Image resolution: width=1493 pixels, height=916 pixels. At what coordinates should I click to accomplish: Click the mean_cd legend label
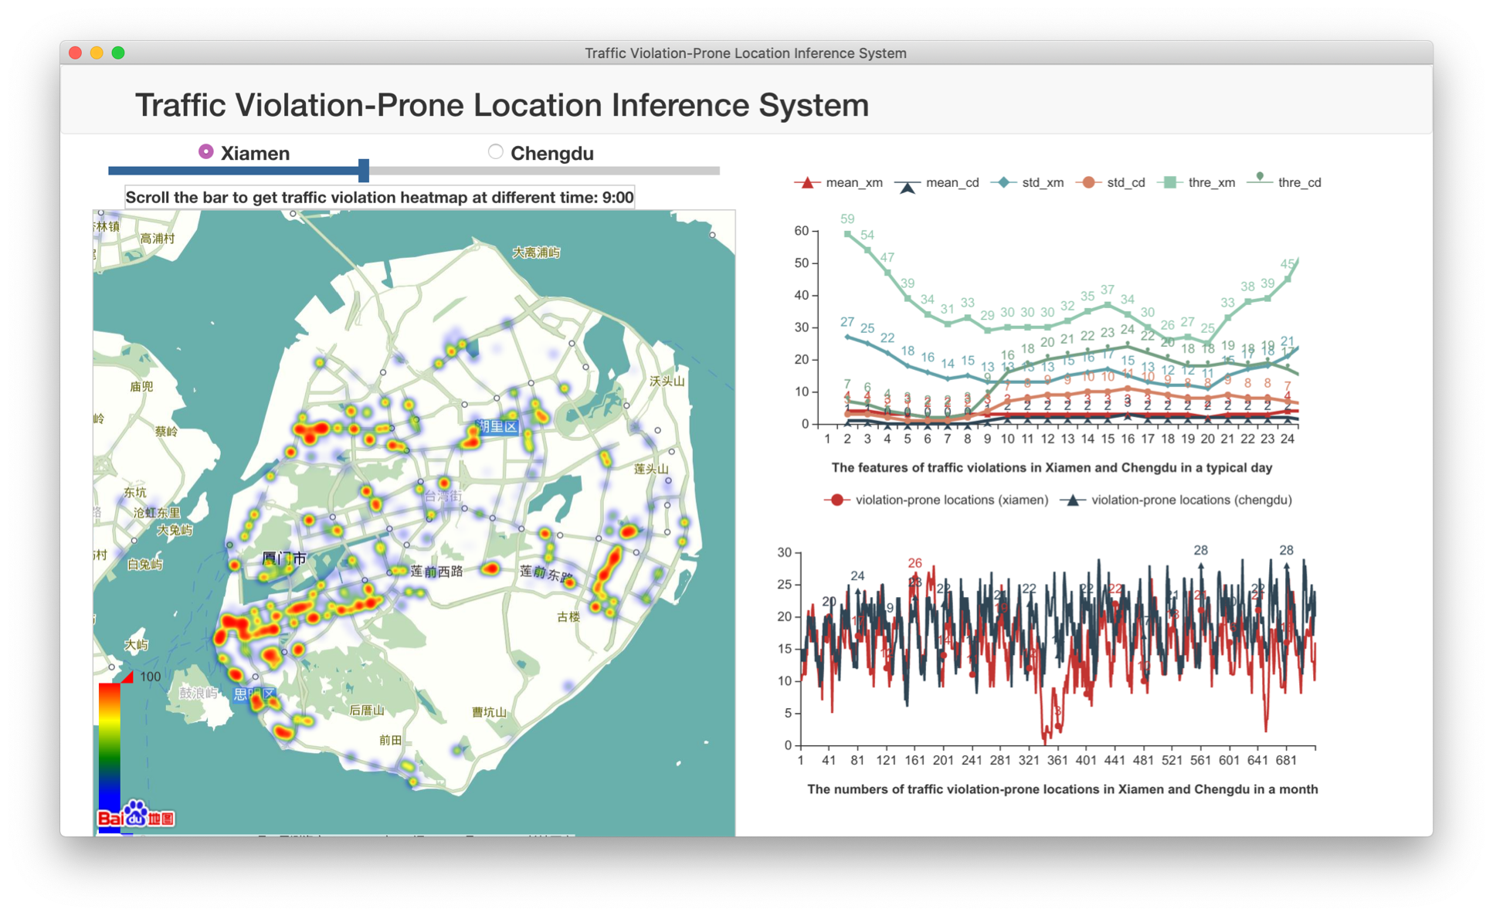pos(952,183)
